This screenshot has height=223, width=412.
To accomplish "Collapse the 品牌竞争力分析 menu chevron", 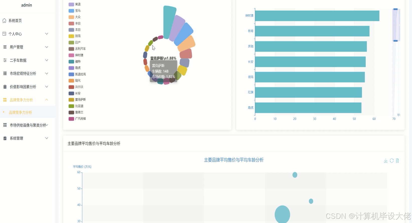I will pyautogui.click(x=47, y=100).
